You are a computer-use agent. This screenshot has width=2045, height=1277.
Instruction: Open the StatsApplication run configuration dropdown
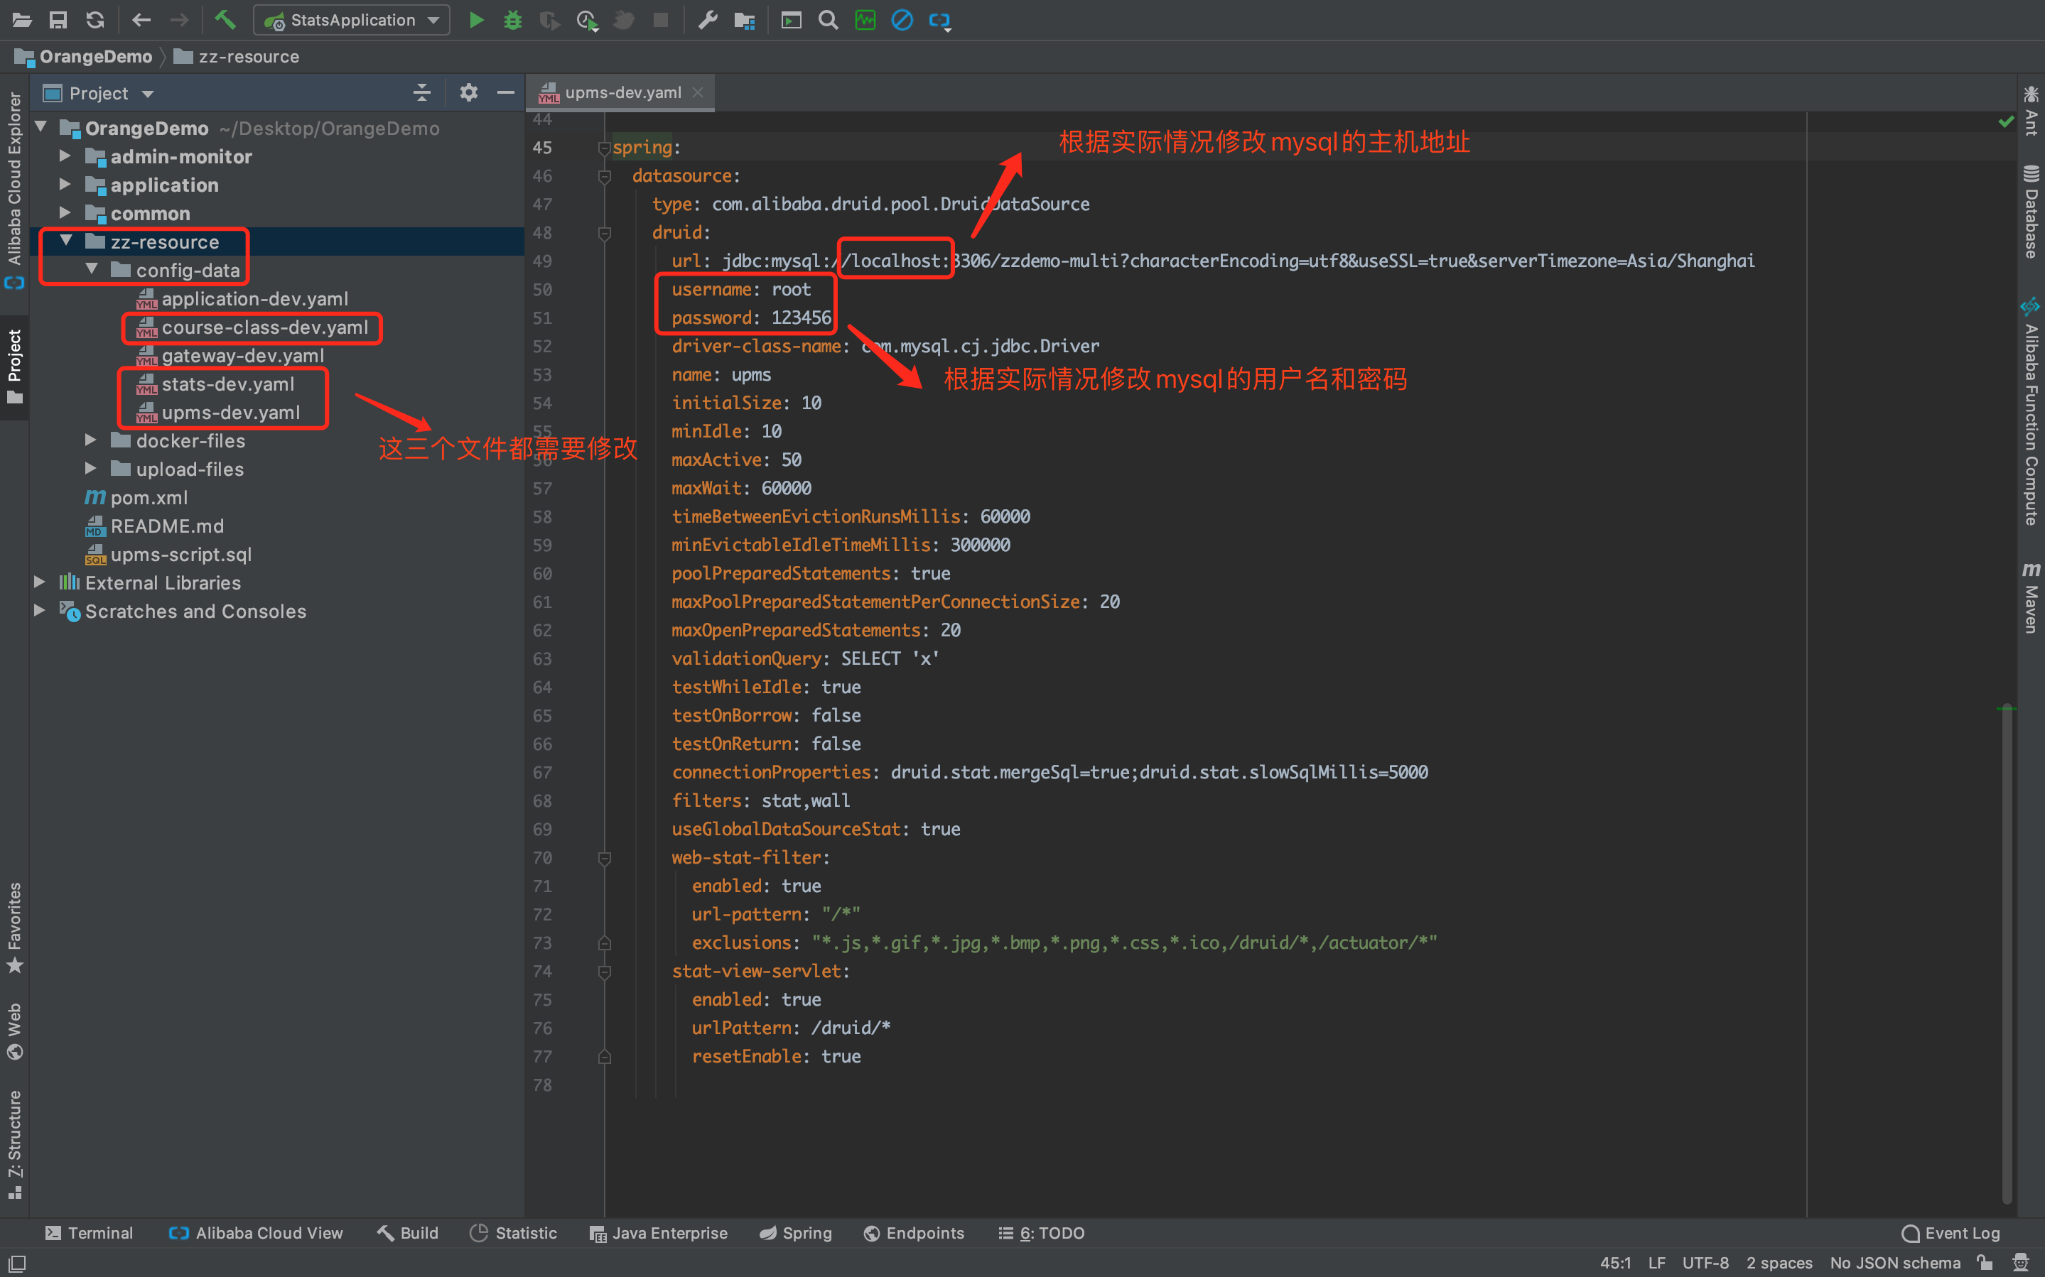coord(352,21)
